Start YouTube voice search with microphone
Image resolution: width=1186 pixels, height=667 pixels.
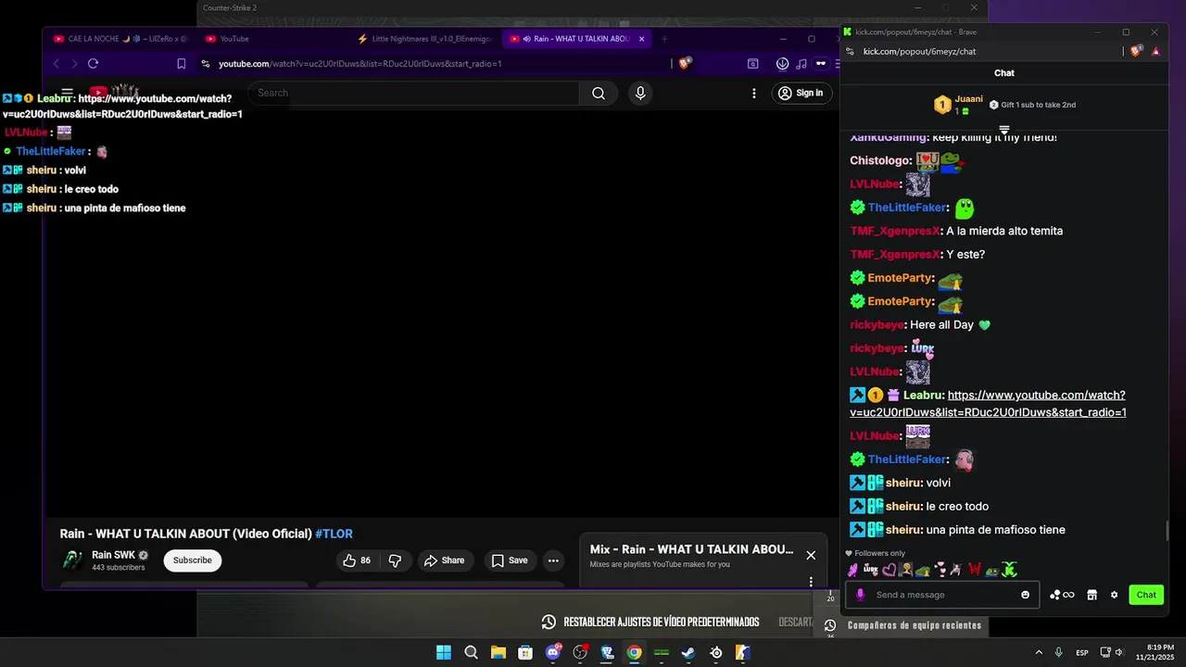(640, 93)
